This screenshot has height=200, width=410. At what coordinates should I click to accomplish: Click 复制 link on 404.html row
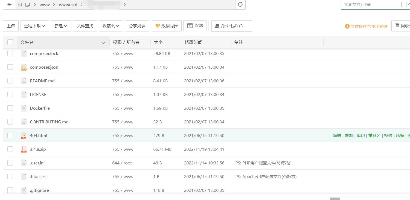coord(349,135)
